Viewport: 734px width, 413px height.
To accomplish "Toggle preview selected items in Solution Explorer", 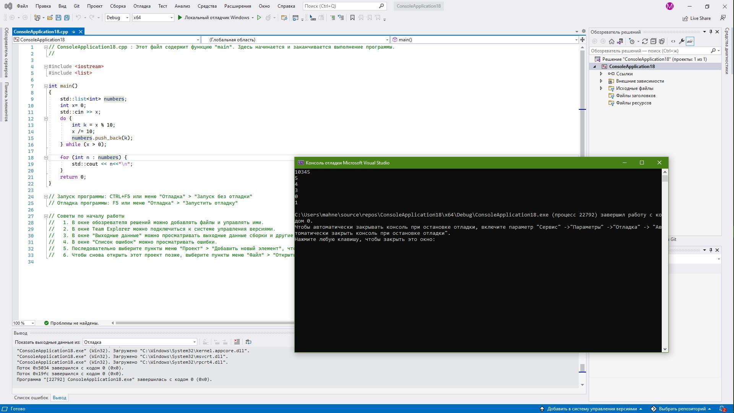I will point(690,41).
